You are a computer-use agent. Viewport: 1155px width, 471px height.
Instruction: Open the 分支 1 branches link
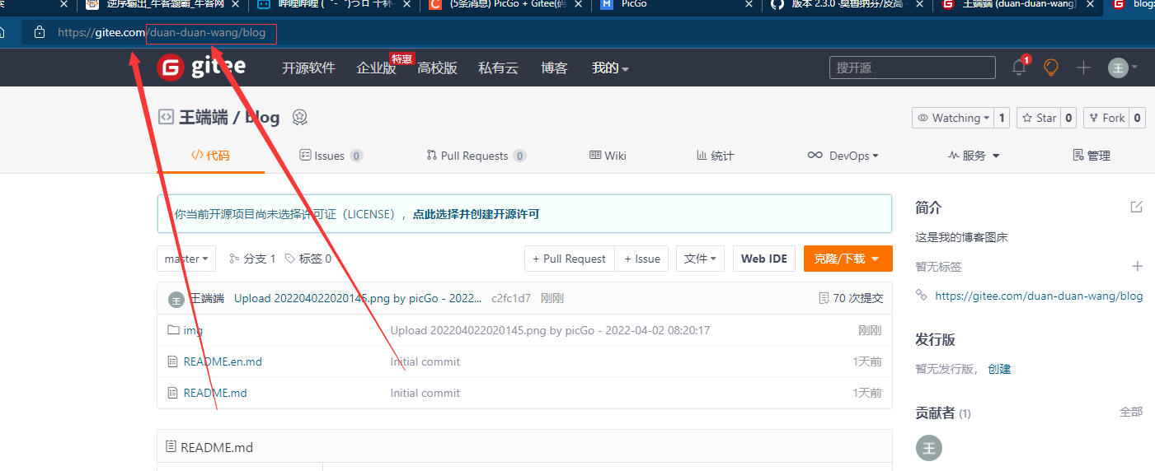point(252,259)
